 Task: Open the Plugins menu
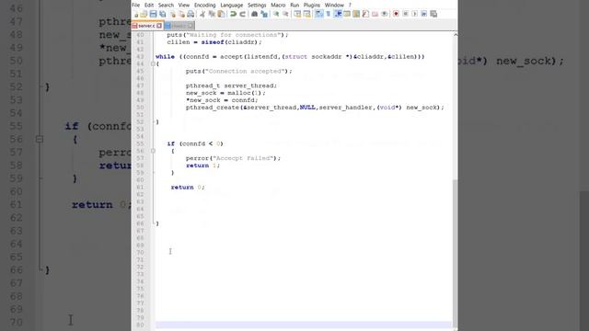click(x=312, y=5)
